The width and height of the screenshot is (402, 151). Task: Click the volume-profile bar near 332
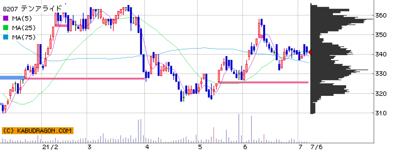point(339,70)
